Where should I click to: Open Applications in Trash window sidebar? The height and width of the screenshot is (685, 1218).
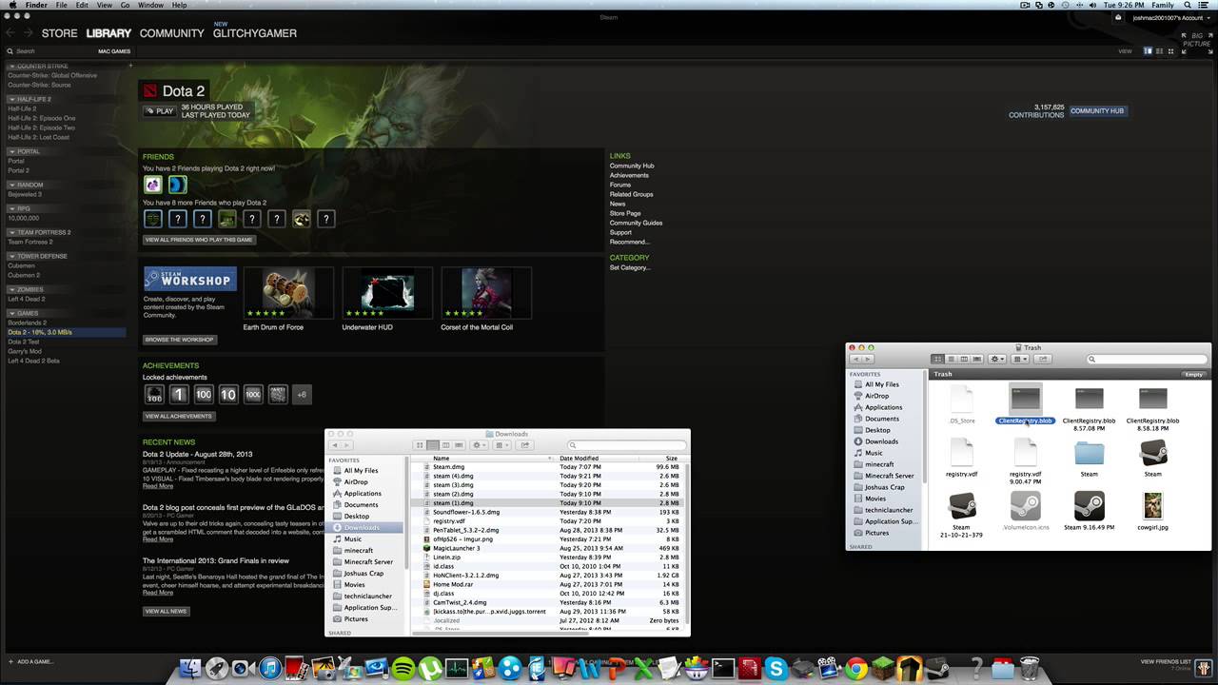(x=884, y=407)
